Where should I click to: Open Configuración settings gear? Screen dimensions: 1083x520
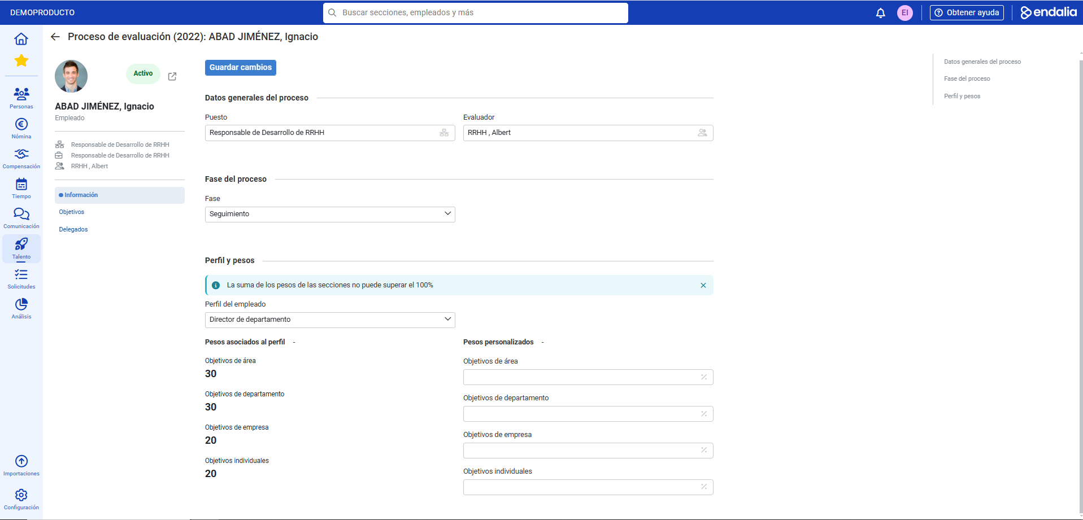click(21, 499)
